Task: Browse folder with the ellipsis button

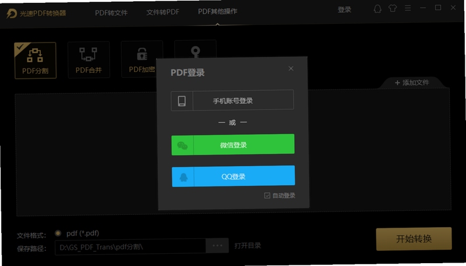Action: tap(217, 245)
